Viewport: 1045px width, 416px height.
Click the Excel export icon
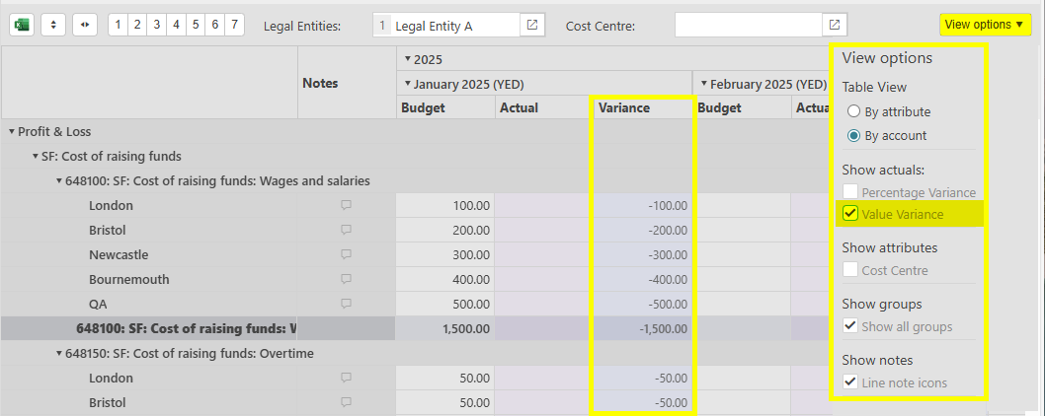click(x=22, y=25)
